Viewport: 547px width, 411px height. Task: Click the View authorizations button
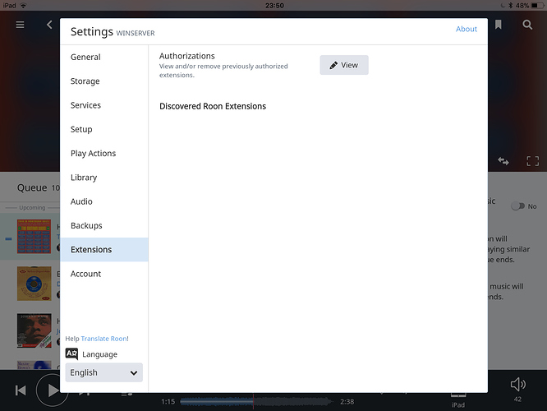[x=344, y=65]
